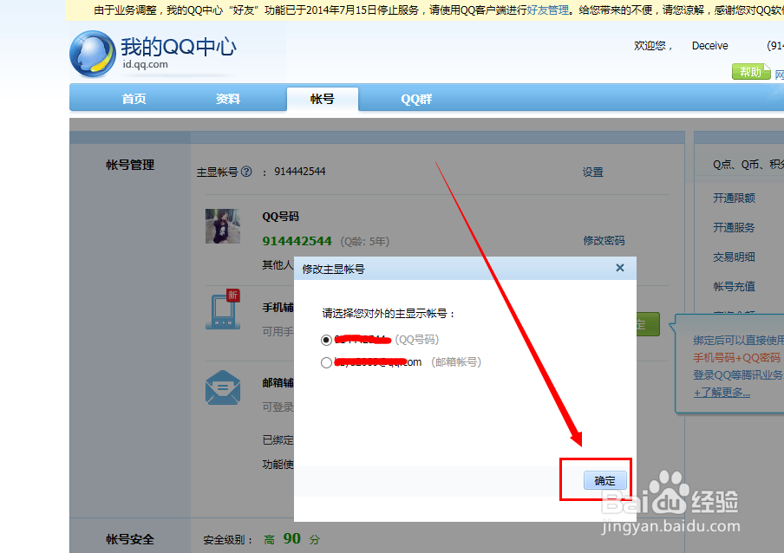784x553 pixels.
Task: Select the QQ号码 radio option
Action: [x=327, y=340]
